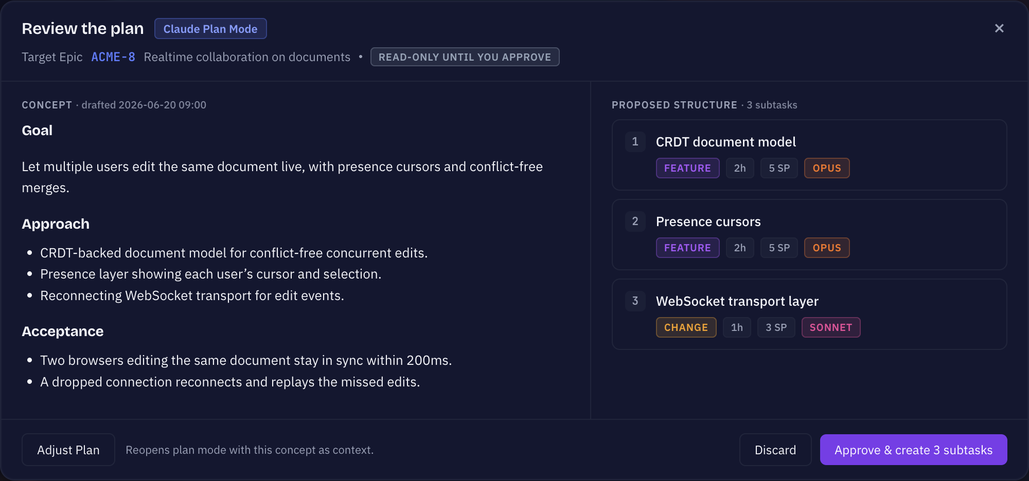Click the Two browsers editing acceptance bullet
This screenshot has width=1029, height=481.
pyautogui.click(x=246, y=360)
